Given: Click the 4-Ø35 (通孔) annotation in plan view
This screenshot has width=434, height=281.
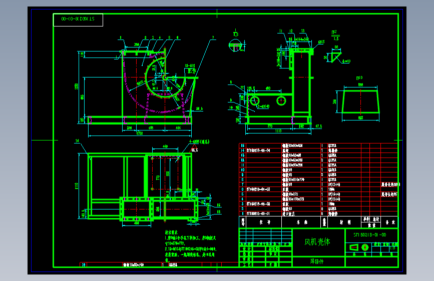Looking at the screenshot, I should point(199,141).
